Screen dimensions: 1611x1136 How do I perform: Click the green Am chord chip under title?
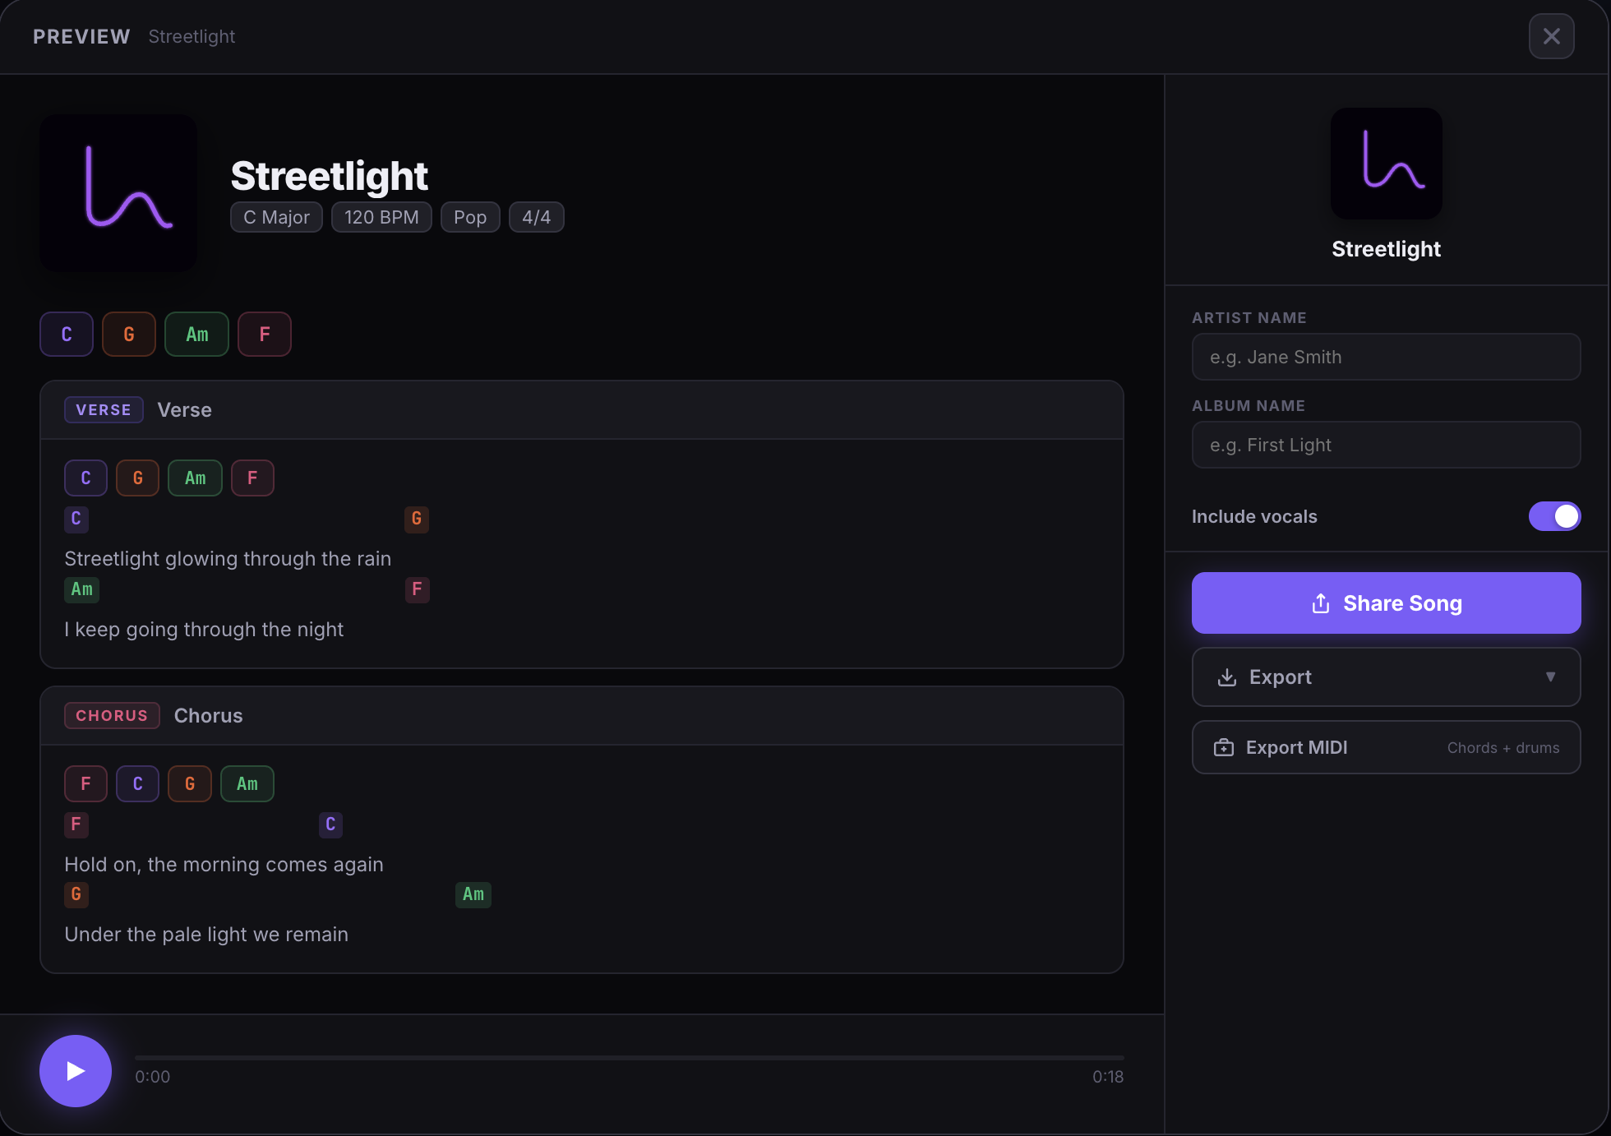coord(196,334)
